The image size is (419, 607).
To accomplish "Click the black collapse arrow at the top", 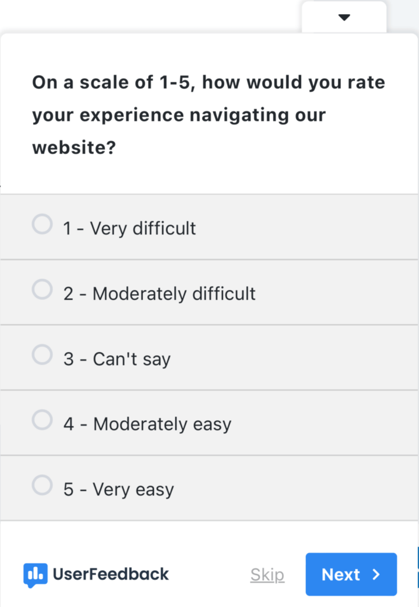I will (x=344, y=17).
